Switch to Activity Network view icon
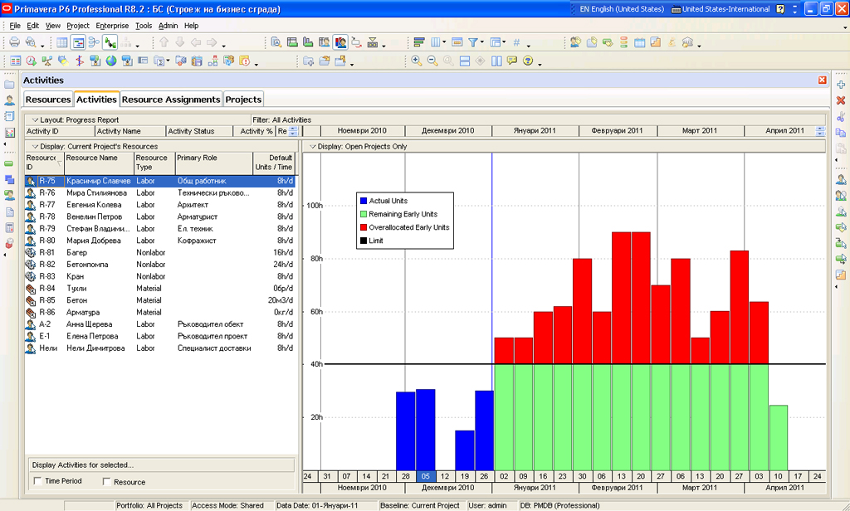 pos(94,42)
